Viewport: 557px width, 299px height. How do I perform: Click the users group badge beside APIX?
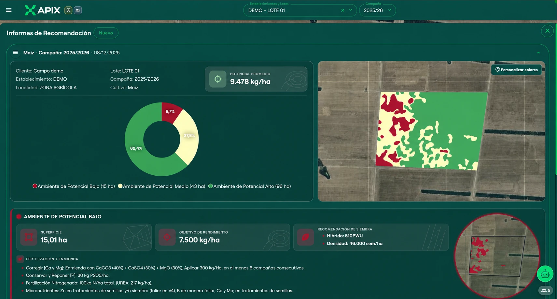(x=78, y=10)
